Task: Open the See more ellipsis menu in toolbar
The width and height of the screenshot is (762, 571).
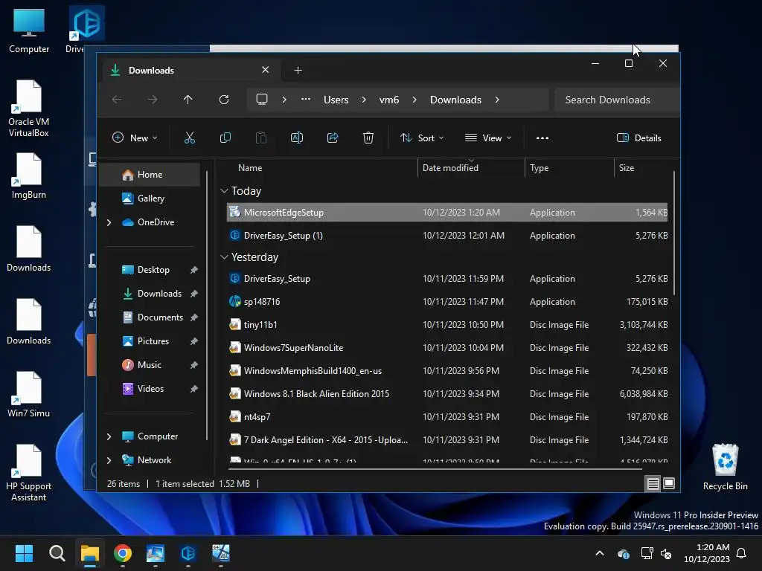Action: pos(542,138)
